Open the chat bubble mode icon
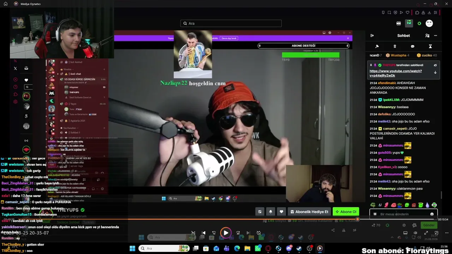The height and width of the screenshot is (254, 452). 412,46
